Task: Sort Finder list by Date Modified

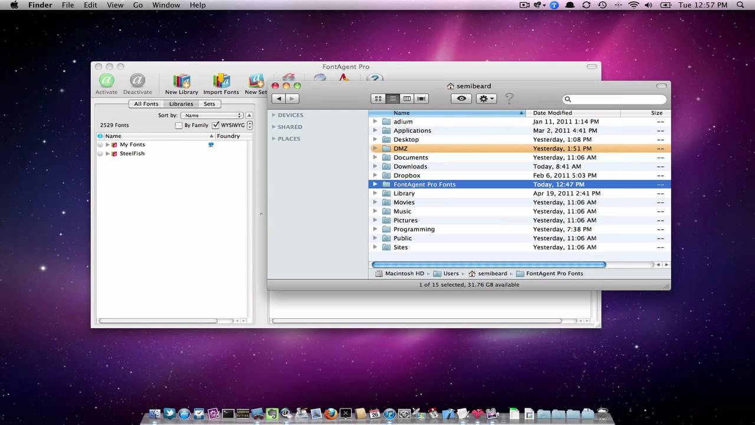Action: [573, 113]
